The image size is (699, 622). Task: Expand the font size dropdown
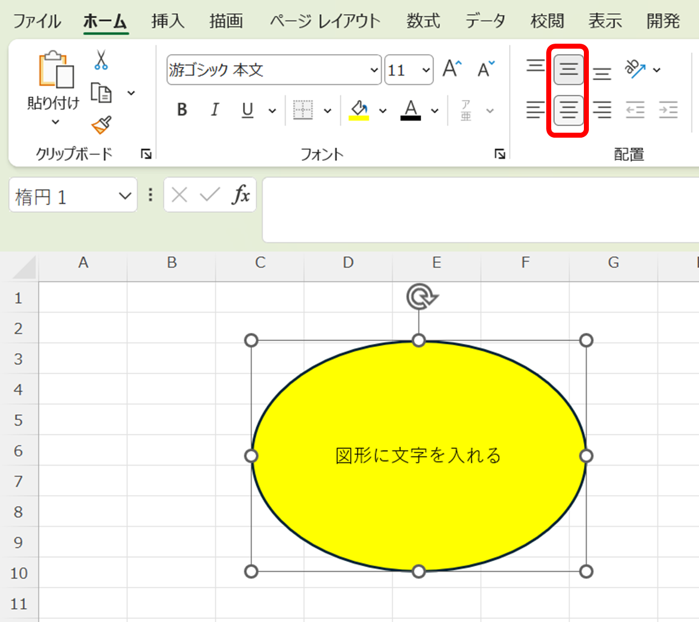click(x=426, y=70)
